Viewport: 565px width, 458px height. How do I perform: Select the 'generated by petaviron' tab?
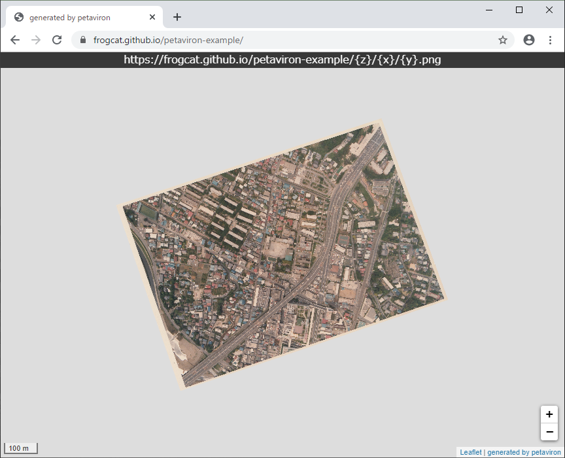(84, 17)
